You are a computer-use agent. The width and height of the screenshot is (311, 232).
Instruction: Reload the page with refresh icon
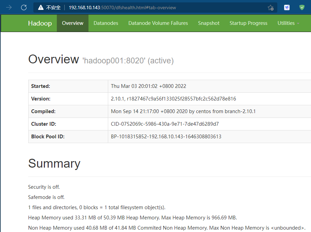[x=24, y=7]
